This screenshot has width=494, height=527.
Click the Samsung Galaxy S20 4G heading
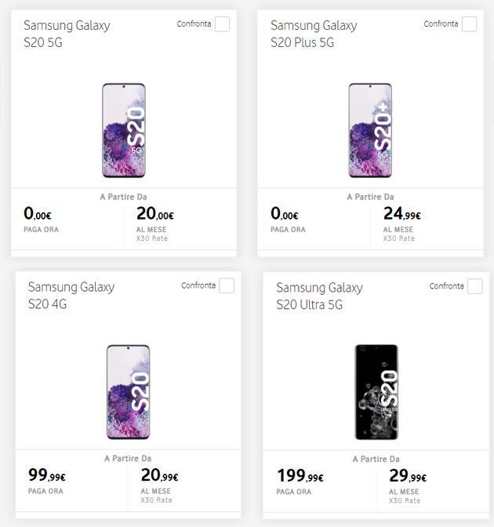(71, 295)
